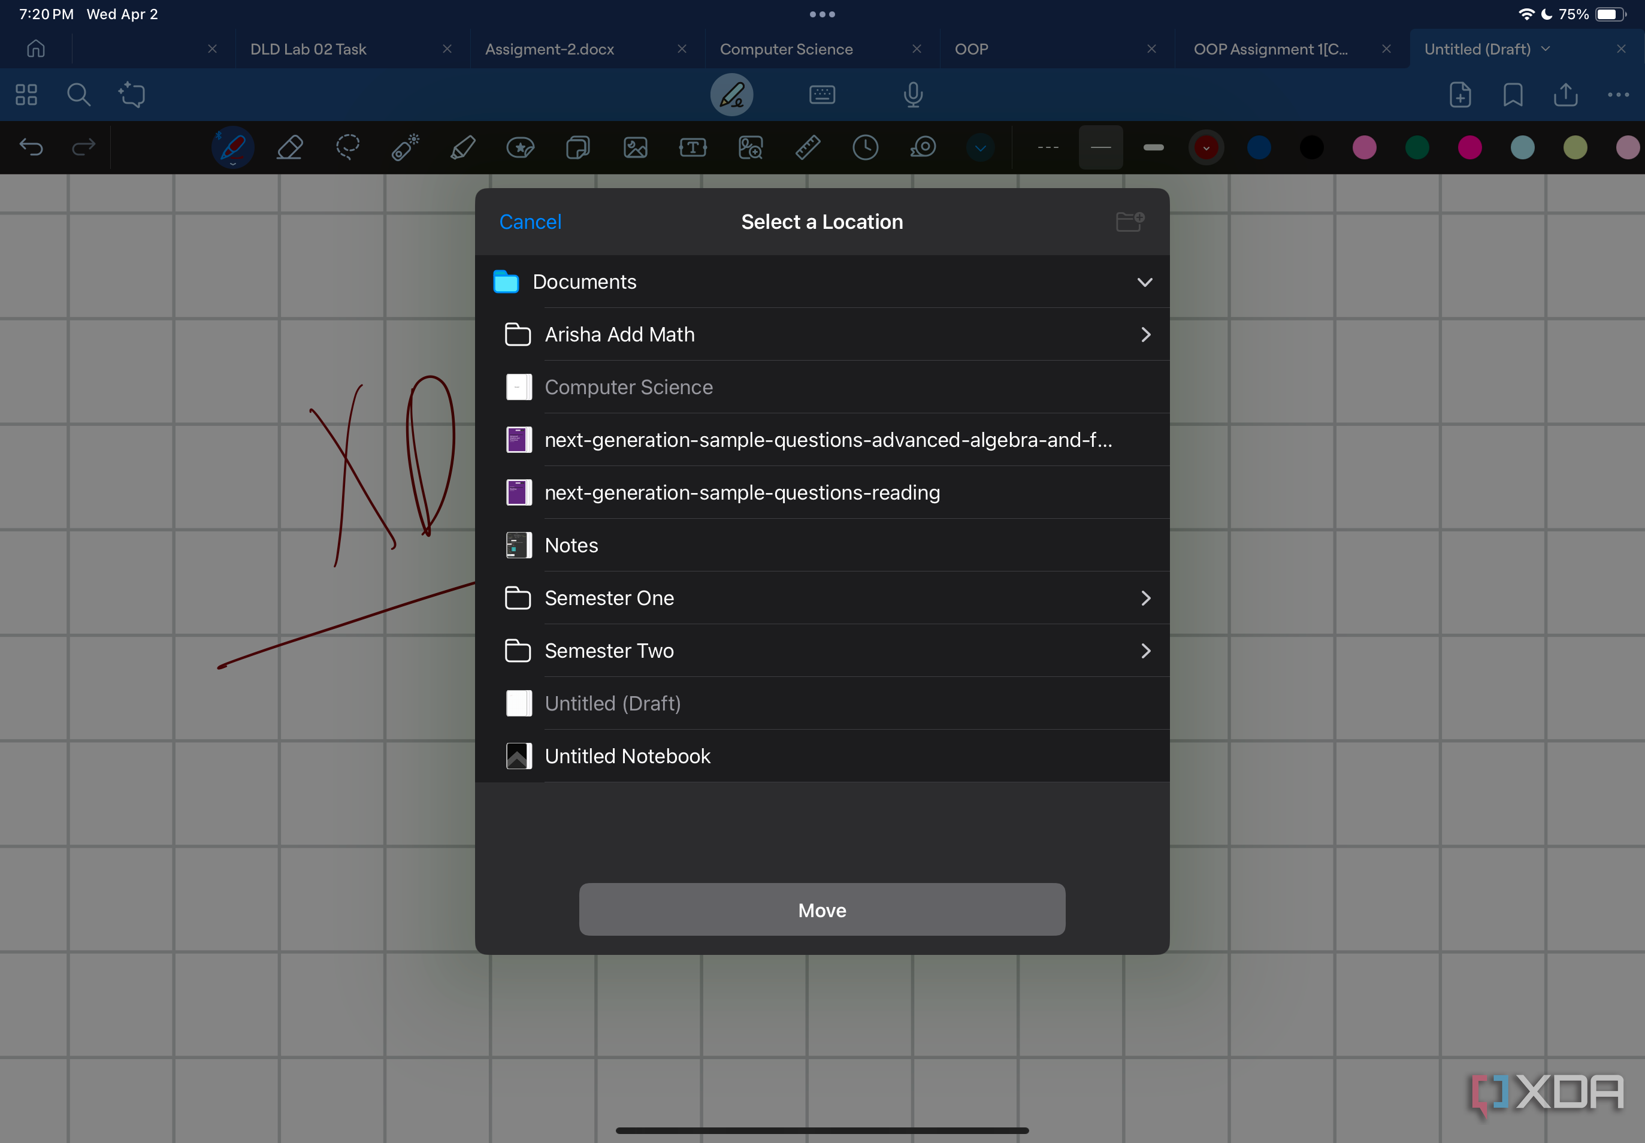Expand the Semester One folder

pos(1146,598)
